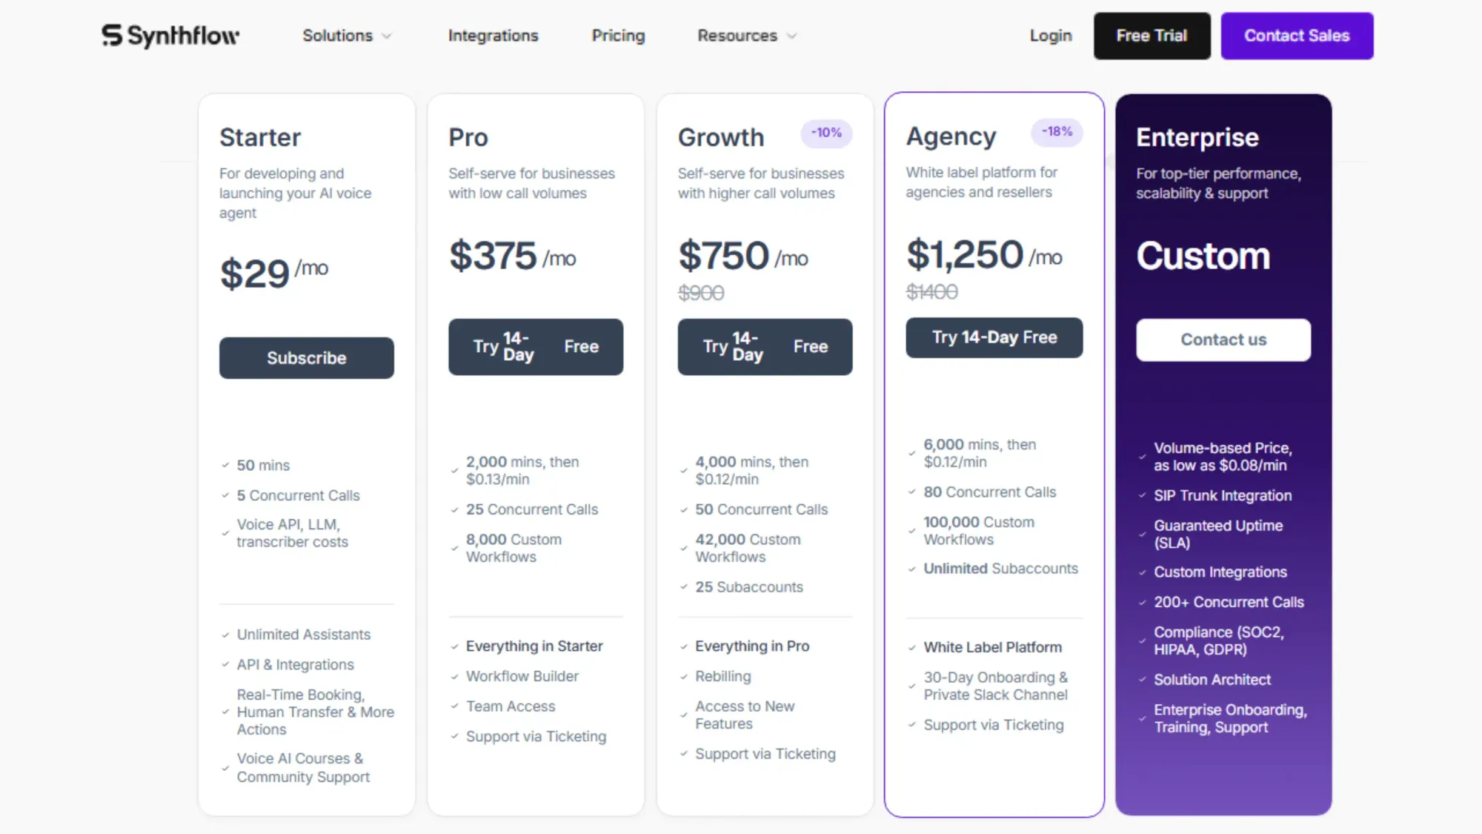The height and width of the screenshot is (834, 1482).
Task: Click the -18% badge on Agency plan
Action: tap(1057, 132)
